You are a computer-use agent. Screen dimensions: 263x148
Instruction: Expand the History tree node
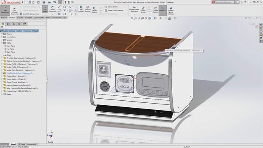click(x=2, y=34)
